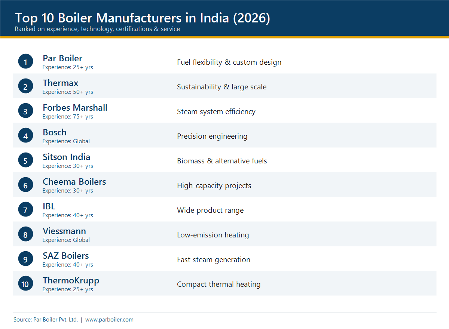The image size is (449, 329).
Task: Click 'Experience: 30+ yrs' under Cheema Boilers
Action: 68,191
